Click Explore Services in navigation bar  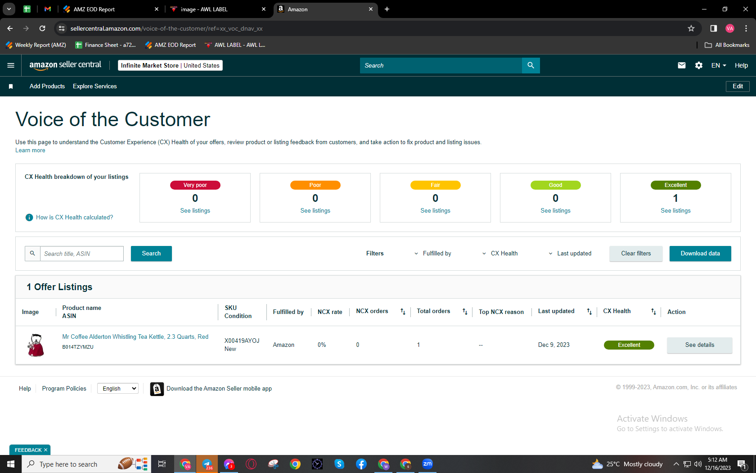tap(95, 86)
